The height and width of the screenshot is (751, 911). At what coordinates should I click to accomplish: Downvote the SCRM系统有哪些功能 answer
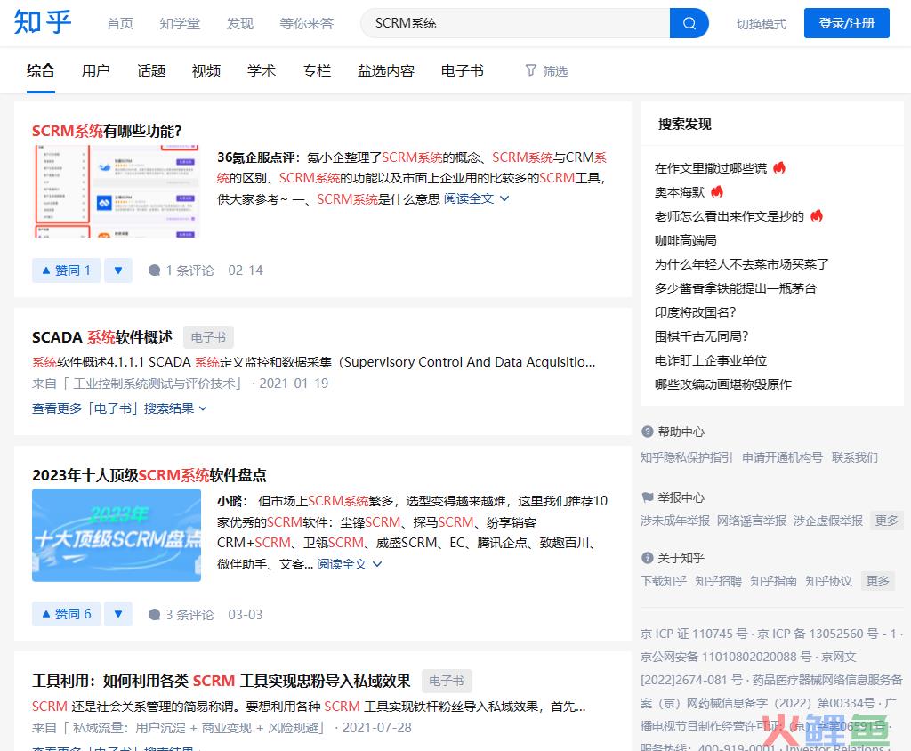[x=118, y=271]
